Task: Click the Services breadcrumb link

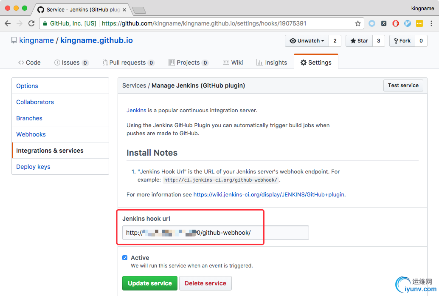Action: [134, 85]
